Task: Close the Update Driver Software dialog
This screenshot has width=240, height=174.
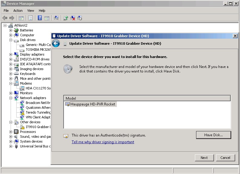Action: click(235, 36)
